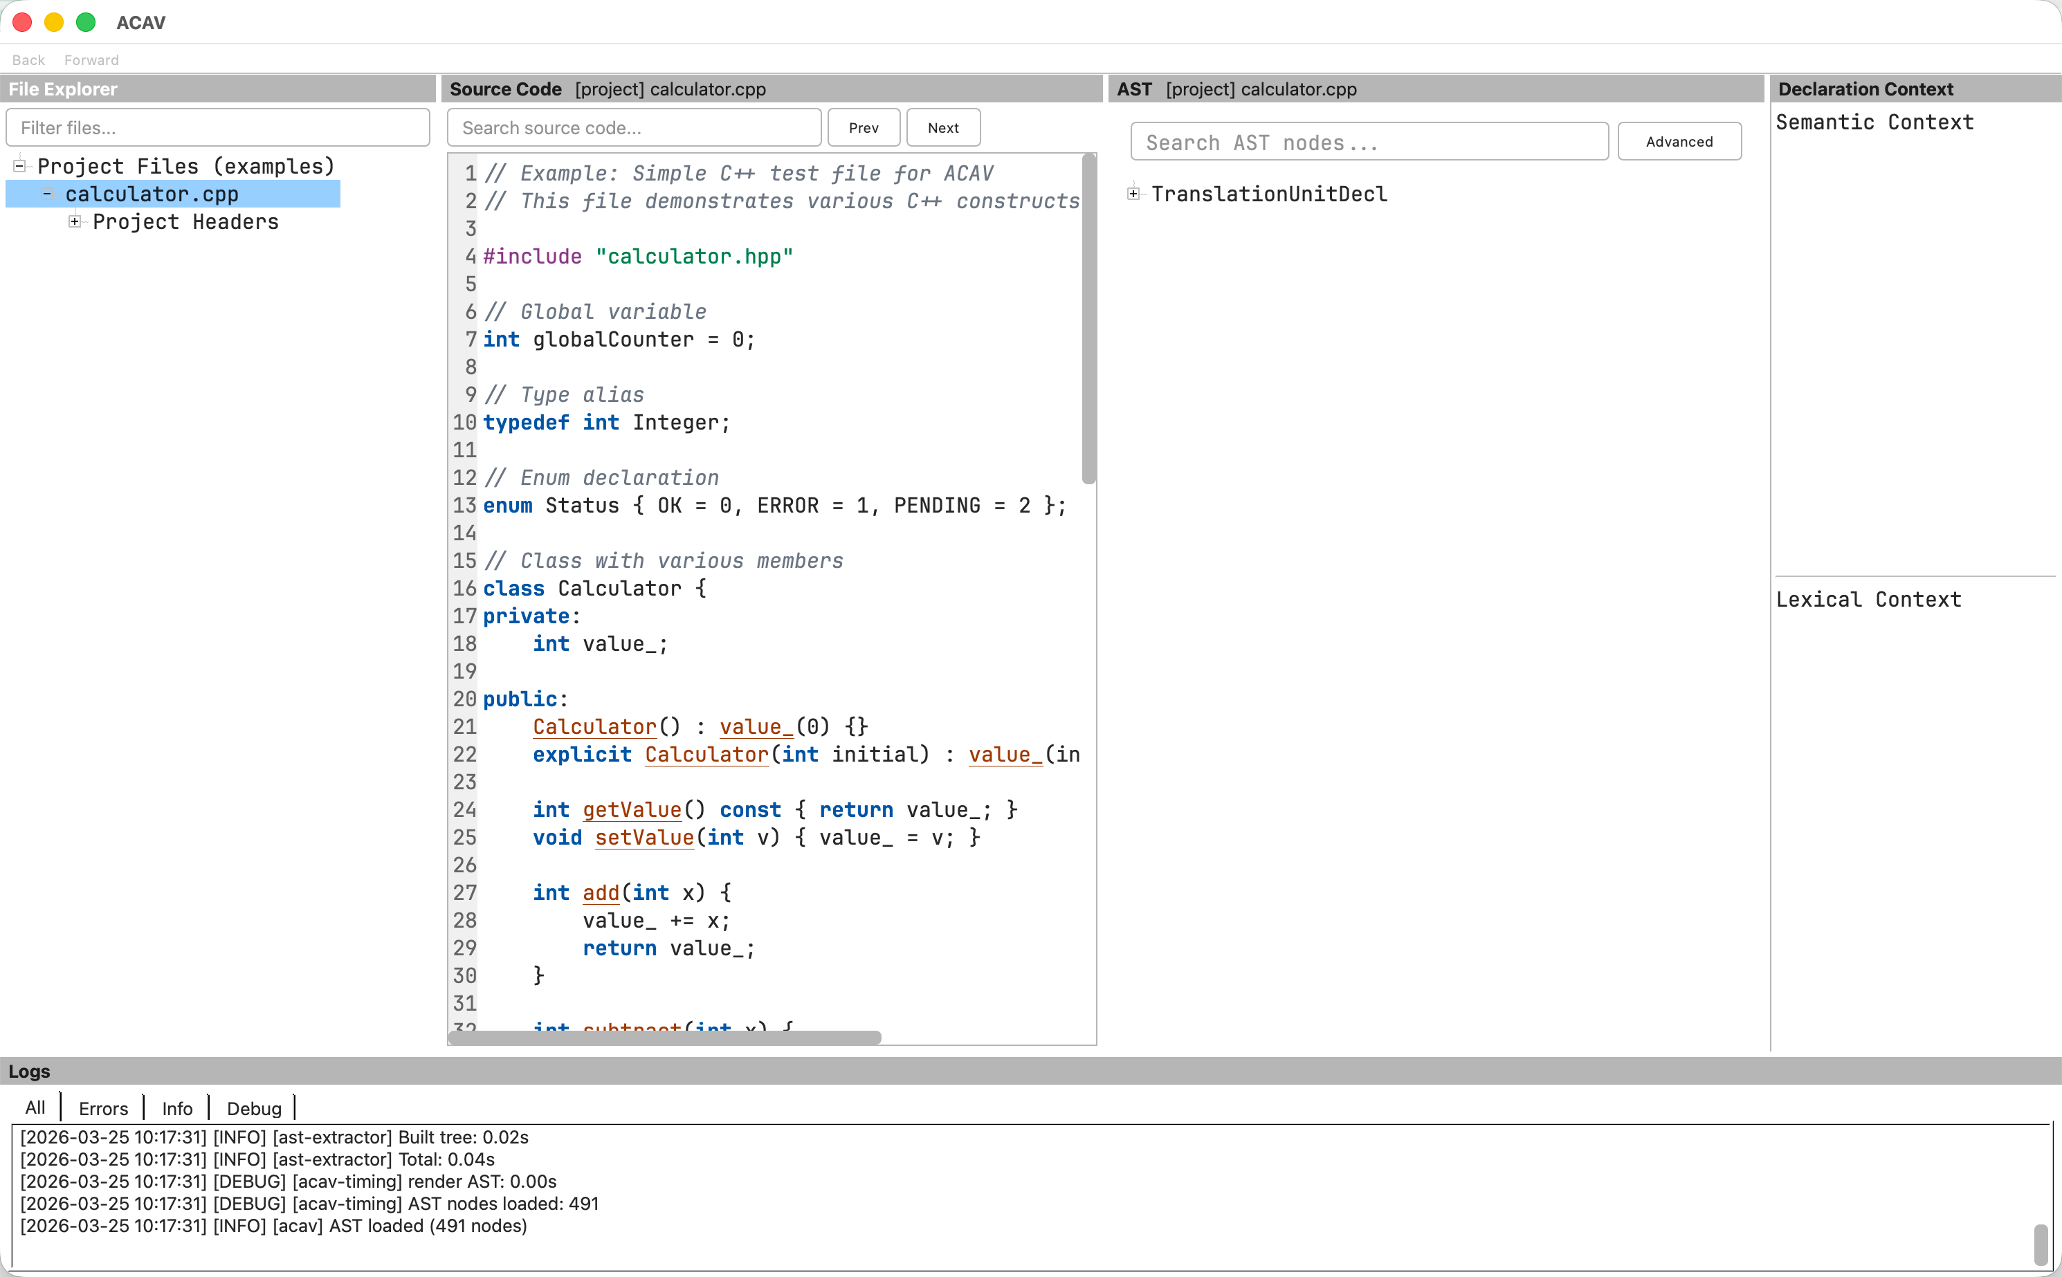Screen dimensions: 2062x1277
Task: Collapse the Project Files (examples) tree node
Action: (x=19, y=165)
